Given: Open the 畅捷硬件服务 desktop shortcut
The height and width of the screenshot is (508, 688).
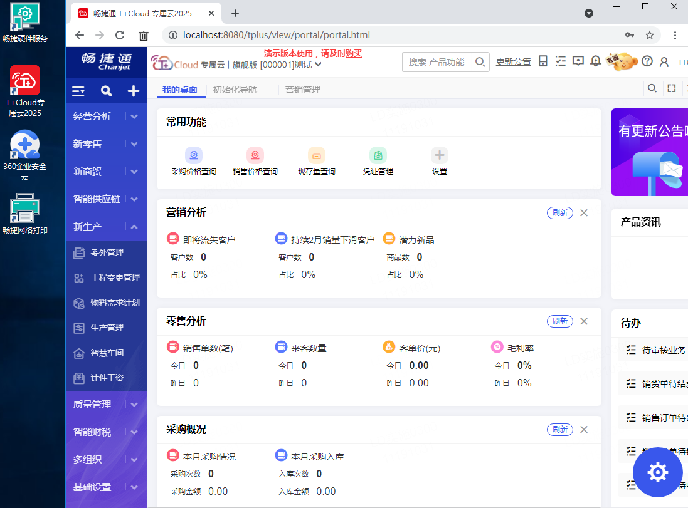Looking at the screenshot, I should (25, 23).
